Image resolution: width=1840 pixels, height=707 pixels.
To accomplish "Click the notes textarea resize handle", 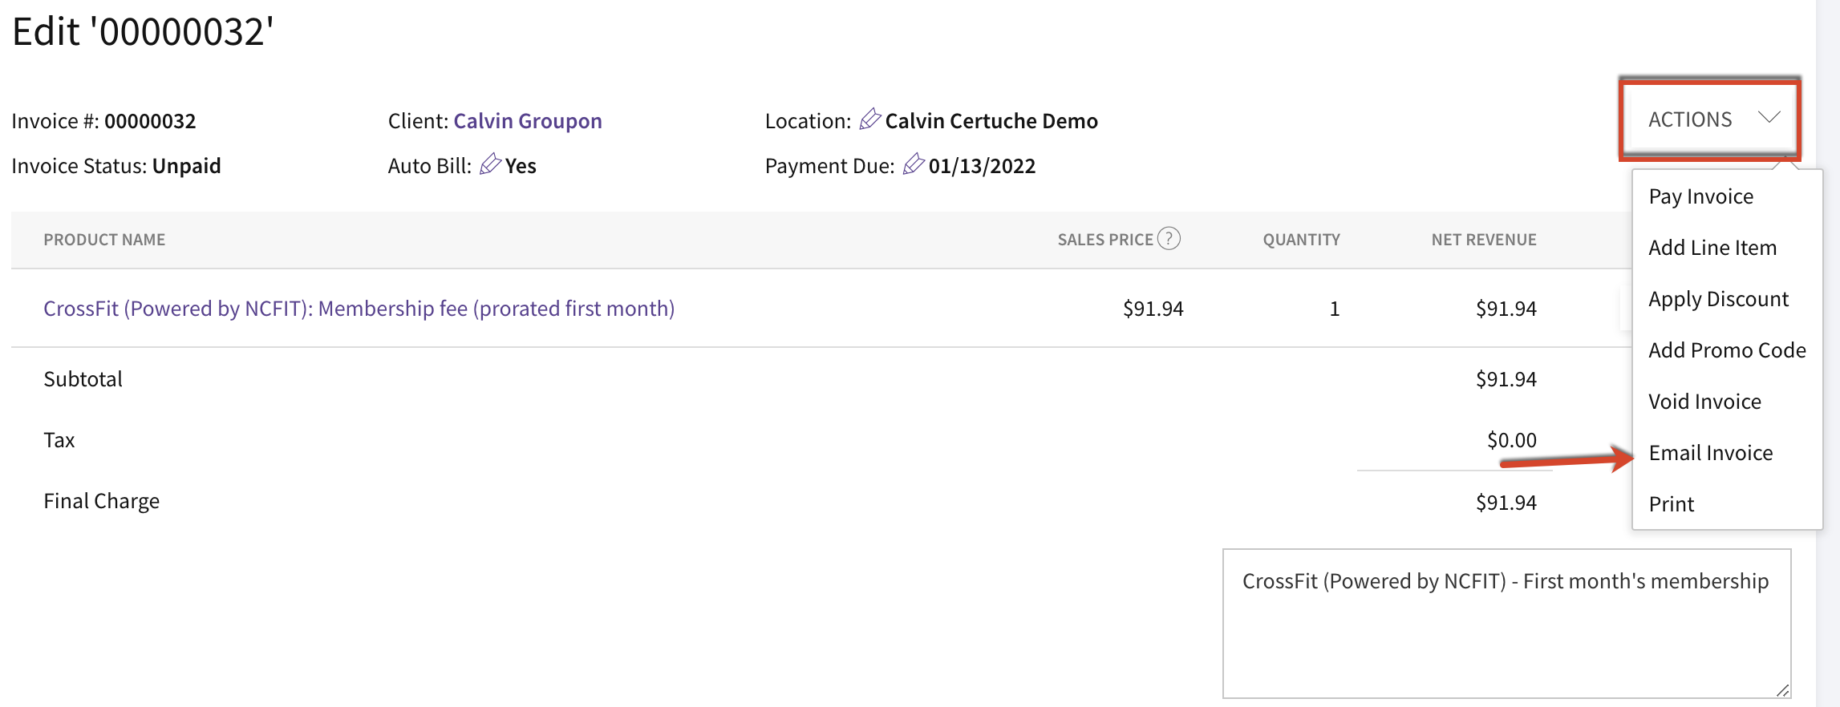I will click(x=1782, y=690).
